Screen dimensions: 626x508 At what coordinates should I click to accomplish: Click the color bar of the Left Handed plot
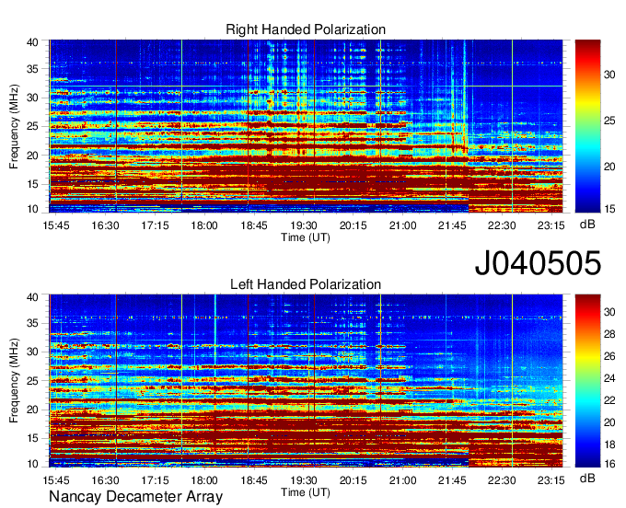point(587,381)
